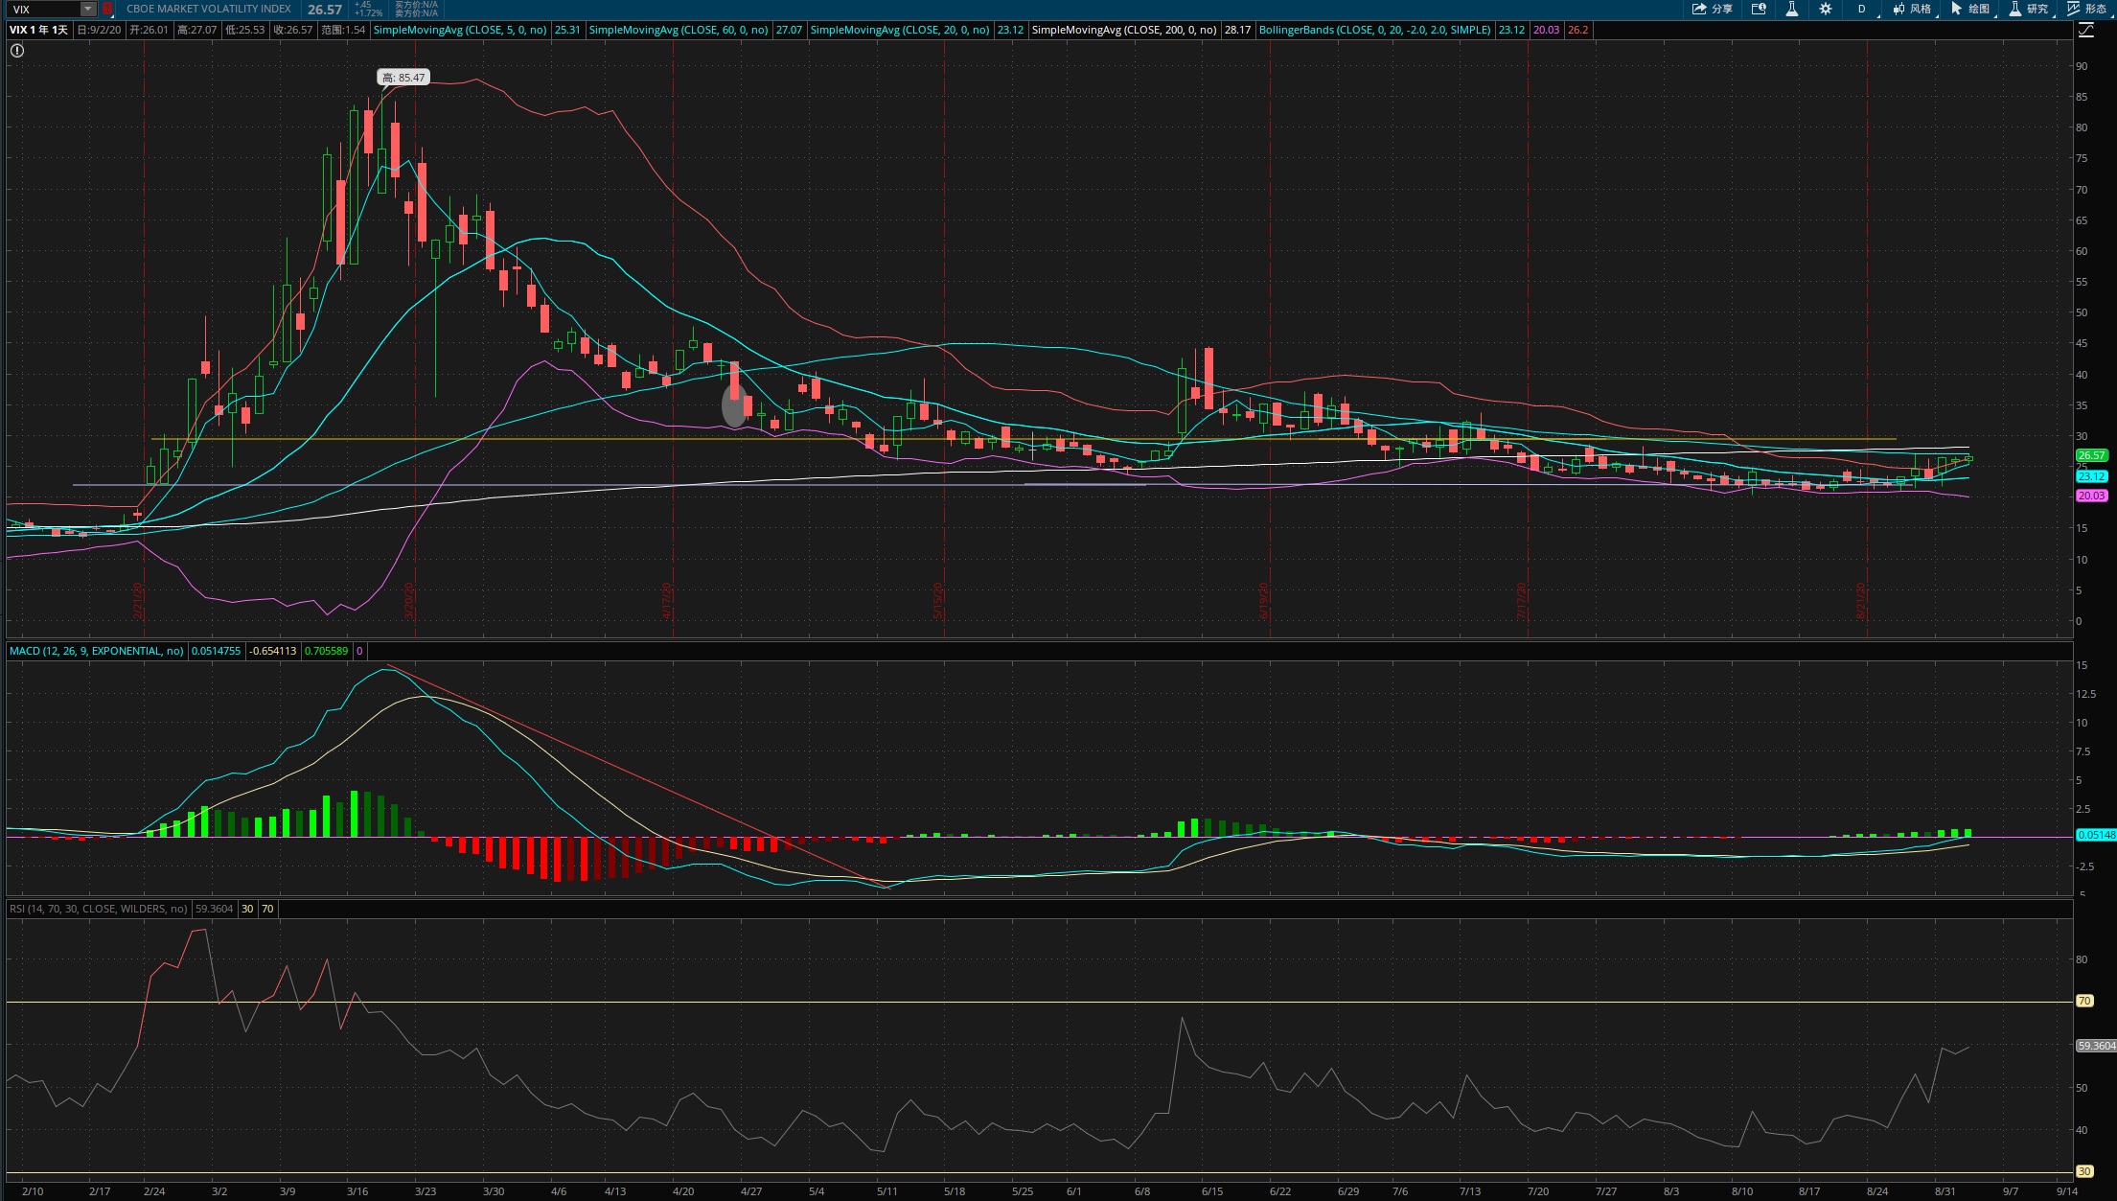2117x1201 pixels.
Task: Open chart settings gear icon
Action: click(1826, 9)
